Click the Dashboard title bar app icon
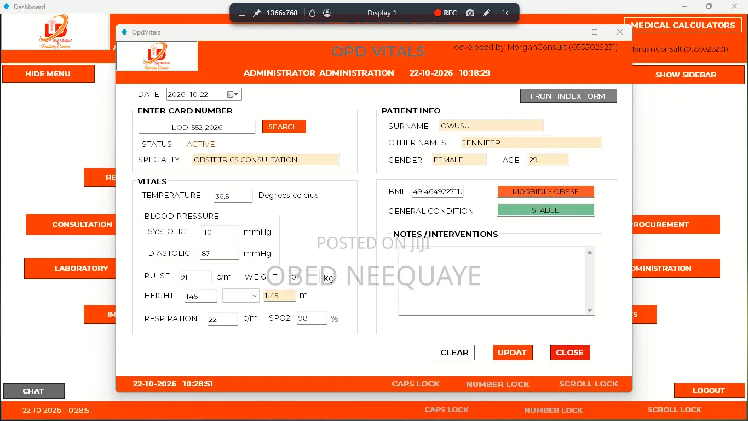 point(6,7)
